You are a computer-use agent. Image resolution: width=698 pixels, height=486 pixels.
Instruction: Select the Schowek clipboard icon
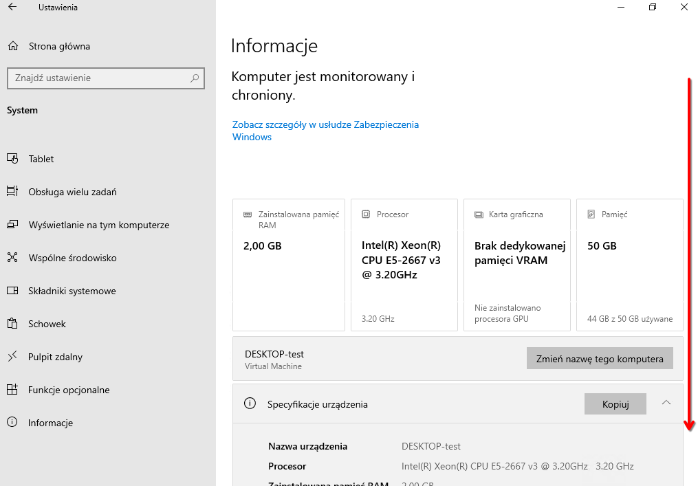click(12, 324)
